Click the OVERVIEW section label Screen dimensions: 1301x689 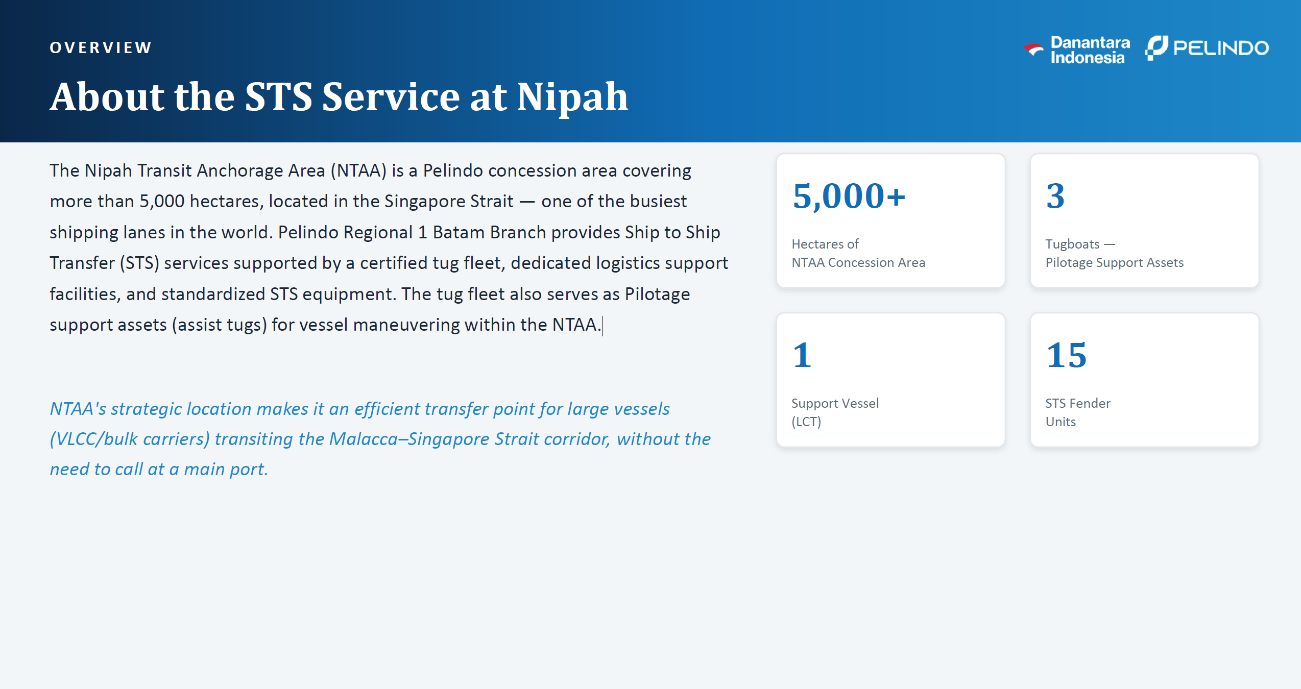coord(101,47)
